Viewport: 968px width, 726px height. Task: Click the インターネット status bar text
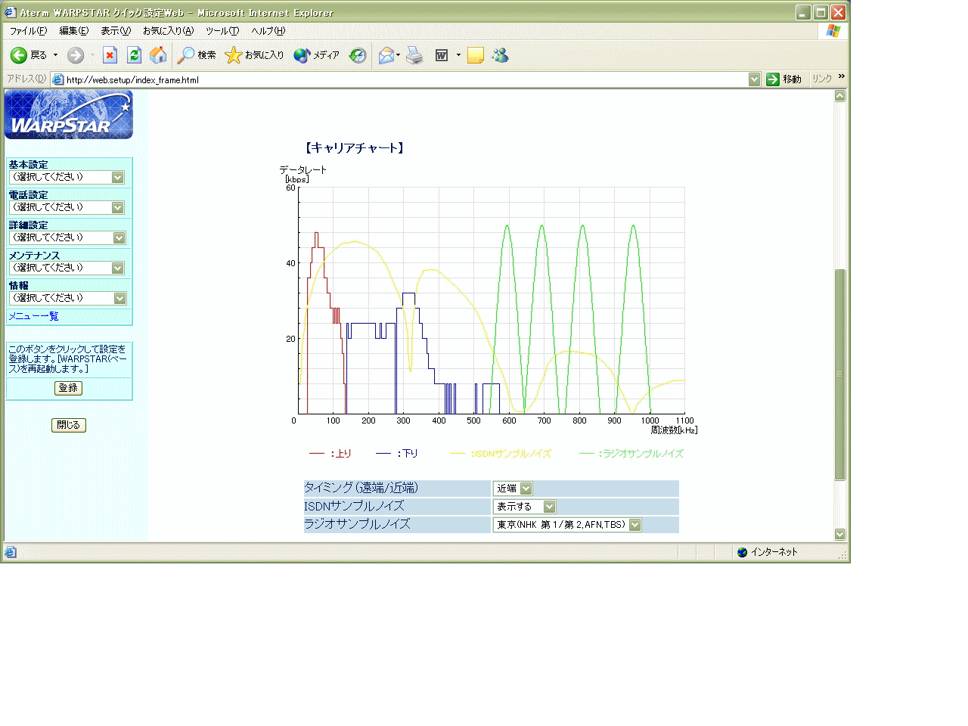tap(774, 552)
